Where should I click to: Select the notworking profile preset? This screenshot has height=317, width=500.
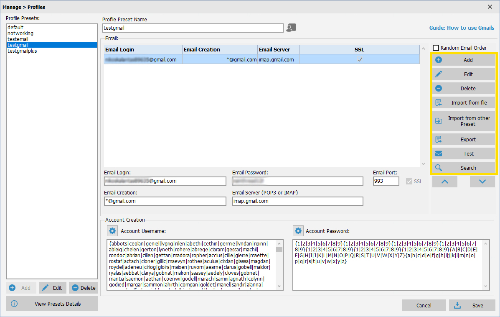(20, 33)
